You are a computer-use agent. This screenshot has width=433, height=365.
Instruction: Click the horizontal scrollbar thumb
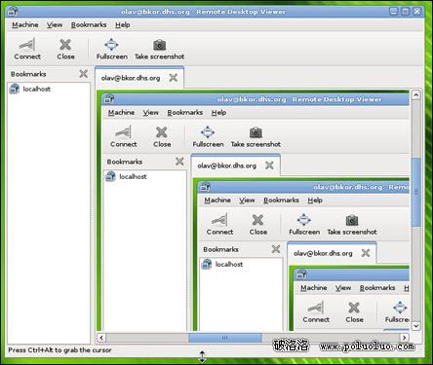tap(225, 338)
